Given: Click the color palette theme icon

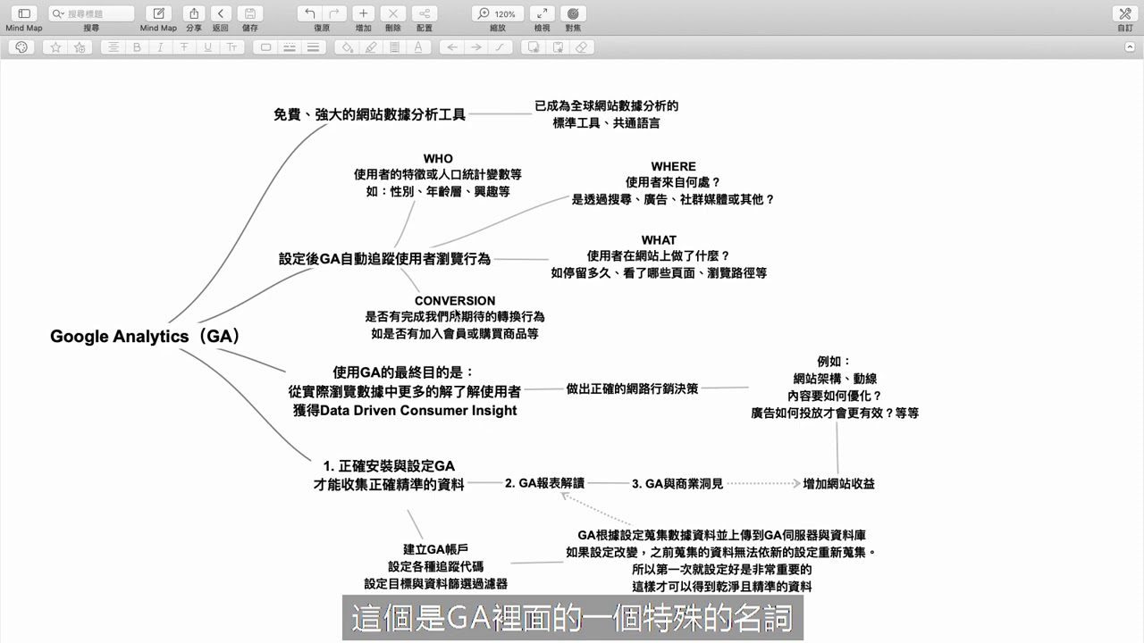Looking at the screenshot, I should click(x=21, y=47).
